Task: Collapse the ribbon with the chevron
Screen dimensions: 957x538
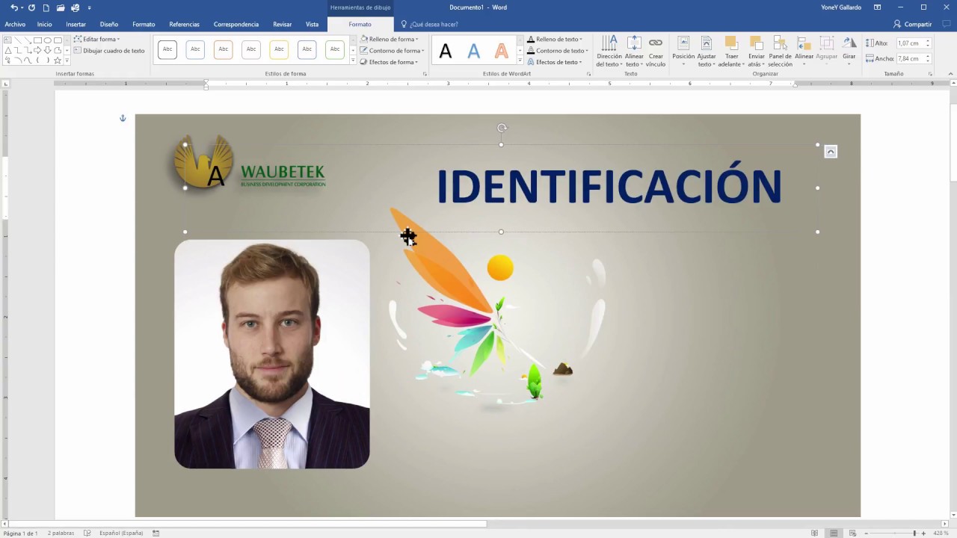Action: coord(950,74)
